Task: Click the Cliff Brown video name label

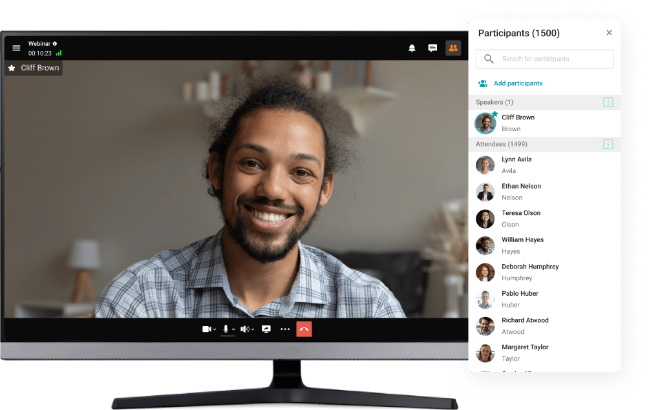Action: pyautogui.click(x=39, y=68)
